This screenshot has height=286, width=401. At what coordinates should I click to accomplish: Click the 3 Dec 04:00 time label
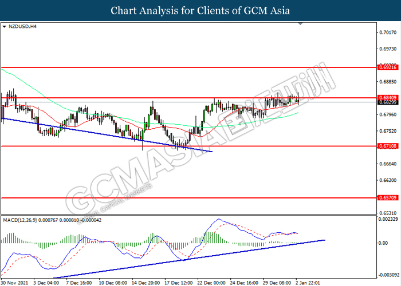click(46, 283)
